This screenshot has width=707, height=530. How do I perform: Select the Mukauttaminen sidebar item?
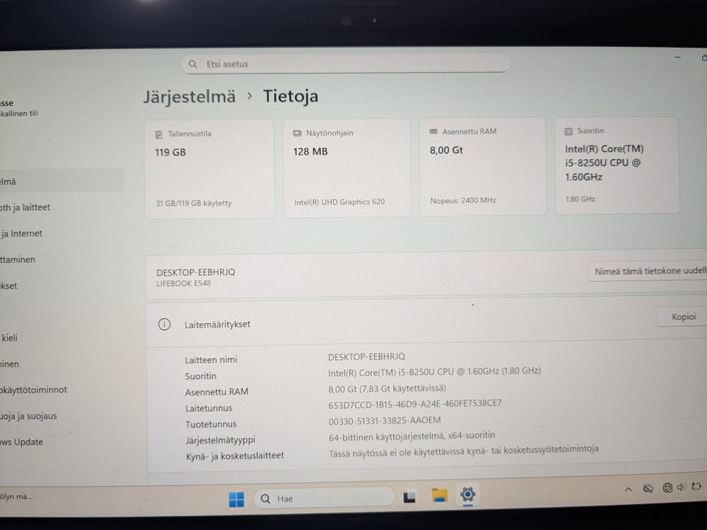(x=18, y=260)
